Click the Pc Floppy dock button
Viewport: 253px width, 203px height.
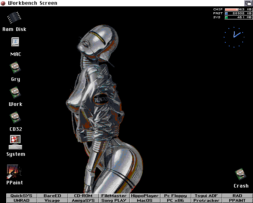(176, 196)
